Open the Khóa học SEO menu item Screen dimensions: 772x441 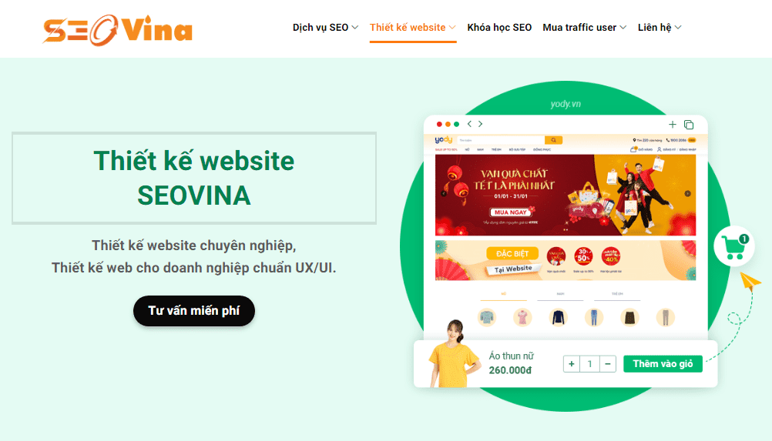coord(499,28)
